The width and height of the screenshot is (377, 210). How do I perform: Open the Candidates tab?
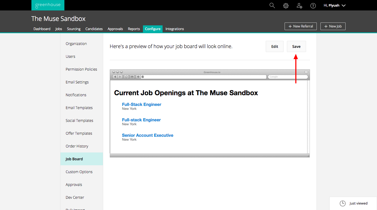coord(94,29)
